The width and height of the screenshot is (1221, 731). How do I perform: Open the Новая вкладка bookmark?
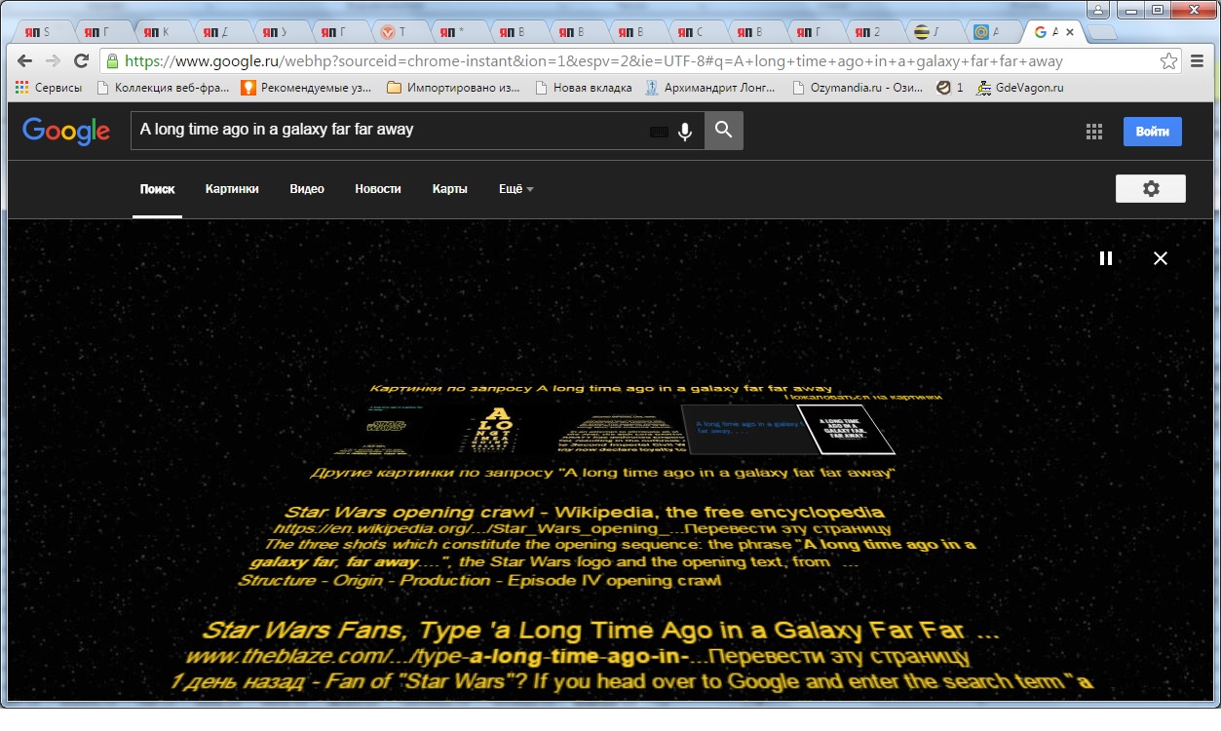(x=583, y=88)
